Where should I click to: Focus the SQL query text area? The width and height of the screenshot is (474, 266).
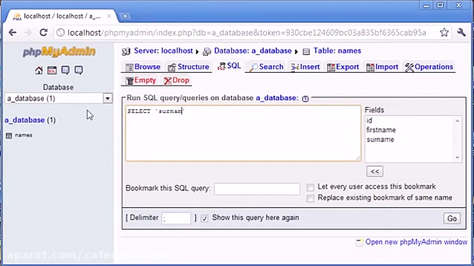[243, 133]
